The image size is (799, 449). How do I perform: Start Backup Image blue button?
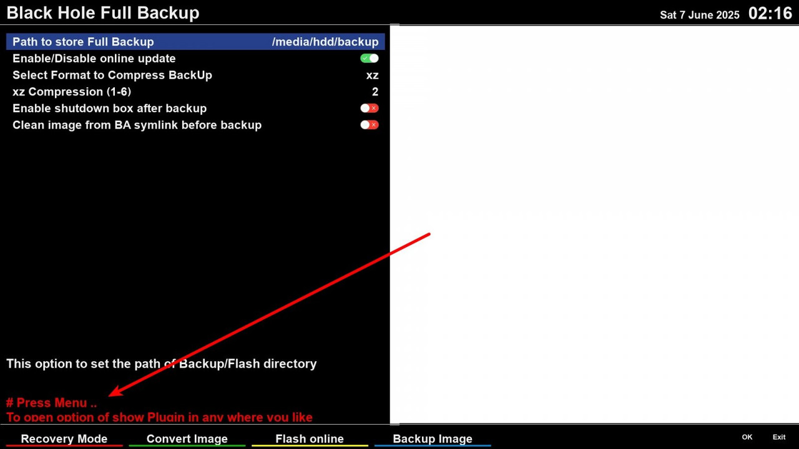click(433, 439)
